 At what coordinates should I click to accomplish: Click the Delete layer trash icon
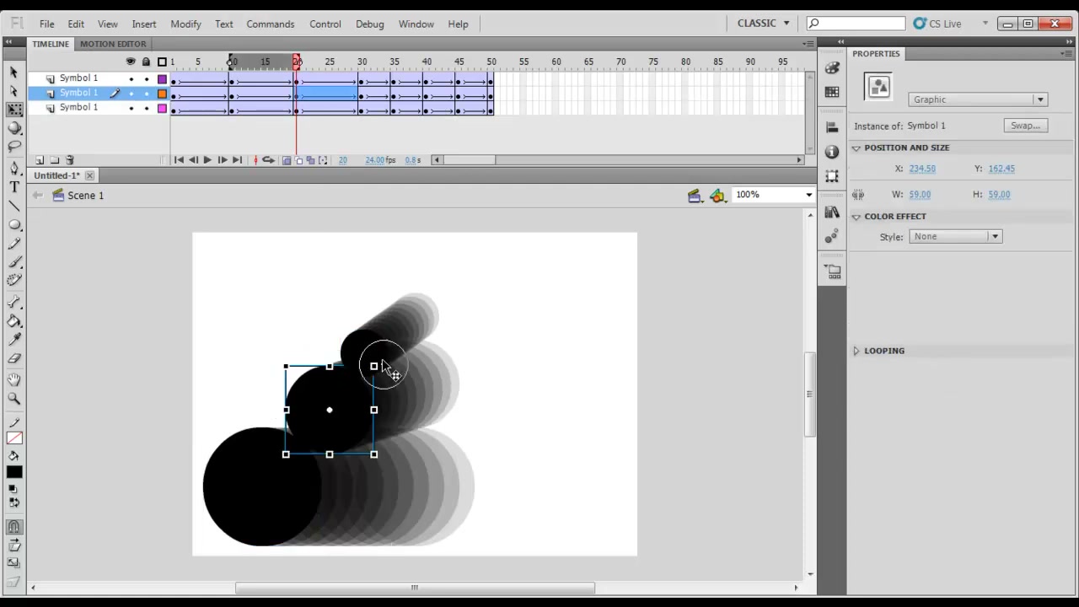pyautogui.click(x=70, y=160)
